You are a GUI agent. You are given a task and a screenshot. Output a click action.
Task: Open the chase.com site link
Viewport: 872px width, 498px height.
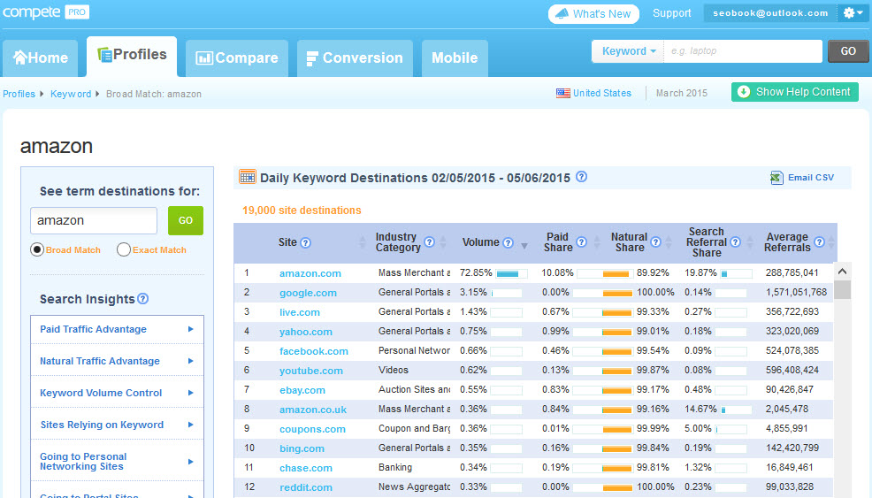tap(306, 468)
